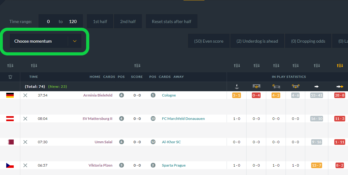Click the Austrian flag icon

tap(10, 119)
